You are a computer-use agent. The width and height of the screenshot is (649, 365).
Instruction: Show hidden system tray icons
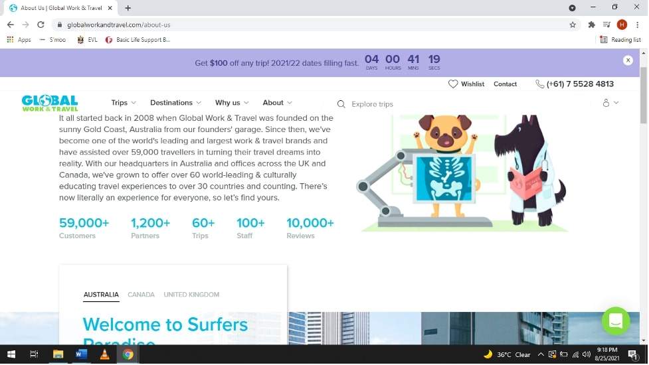tap(541, 354)
